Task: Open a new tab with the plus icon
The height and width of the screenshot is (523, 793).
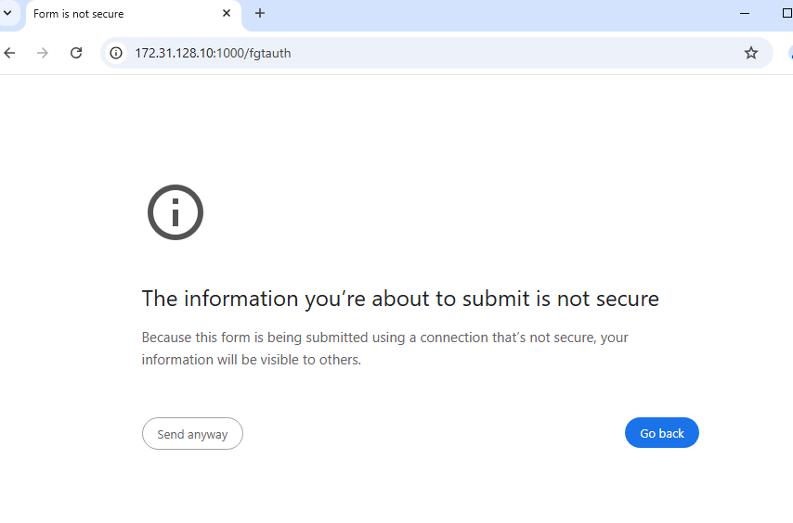Action: click(260, 13)
